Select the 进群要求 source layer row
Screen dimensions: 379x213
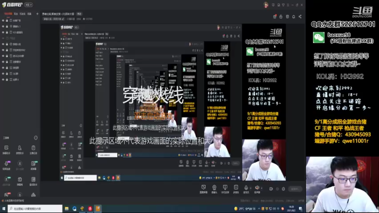pyautogui.click(x=20, y=62)
